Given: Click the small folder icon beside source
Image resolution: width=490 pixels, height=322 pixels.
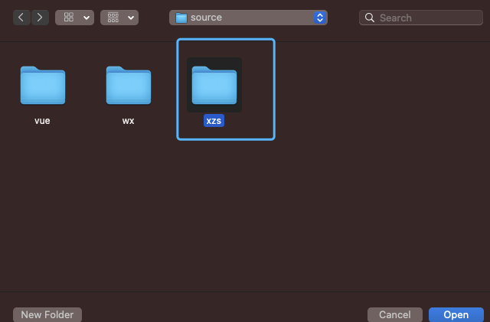Looking at the screenshot, I should tap(181, 18).
